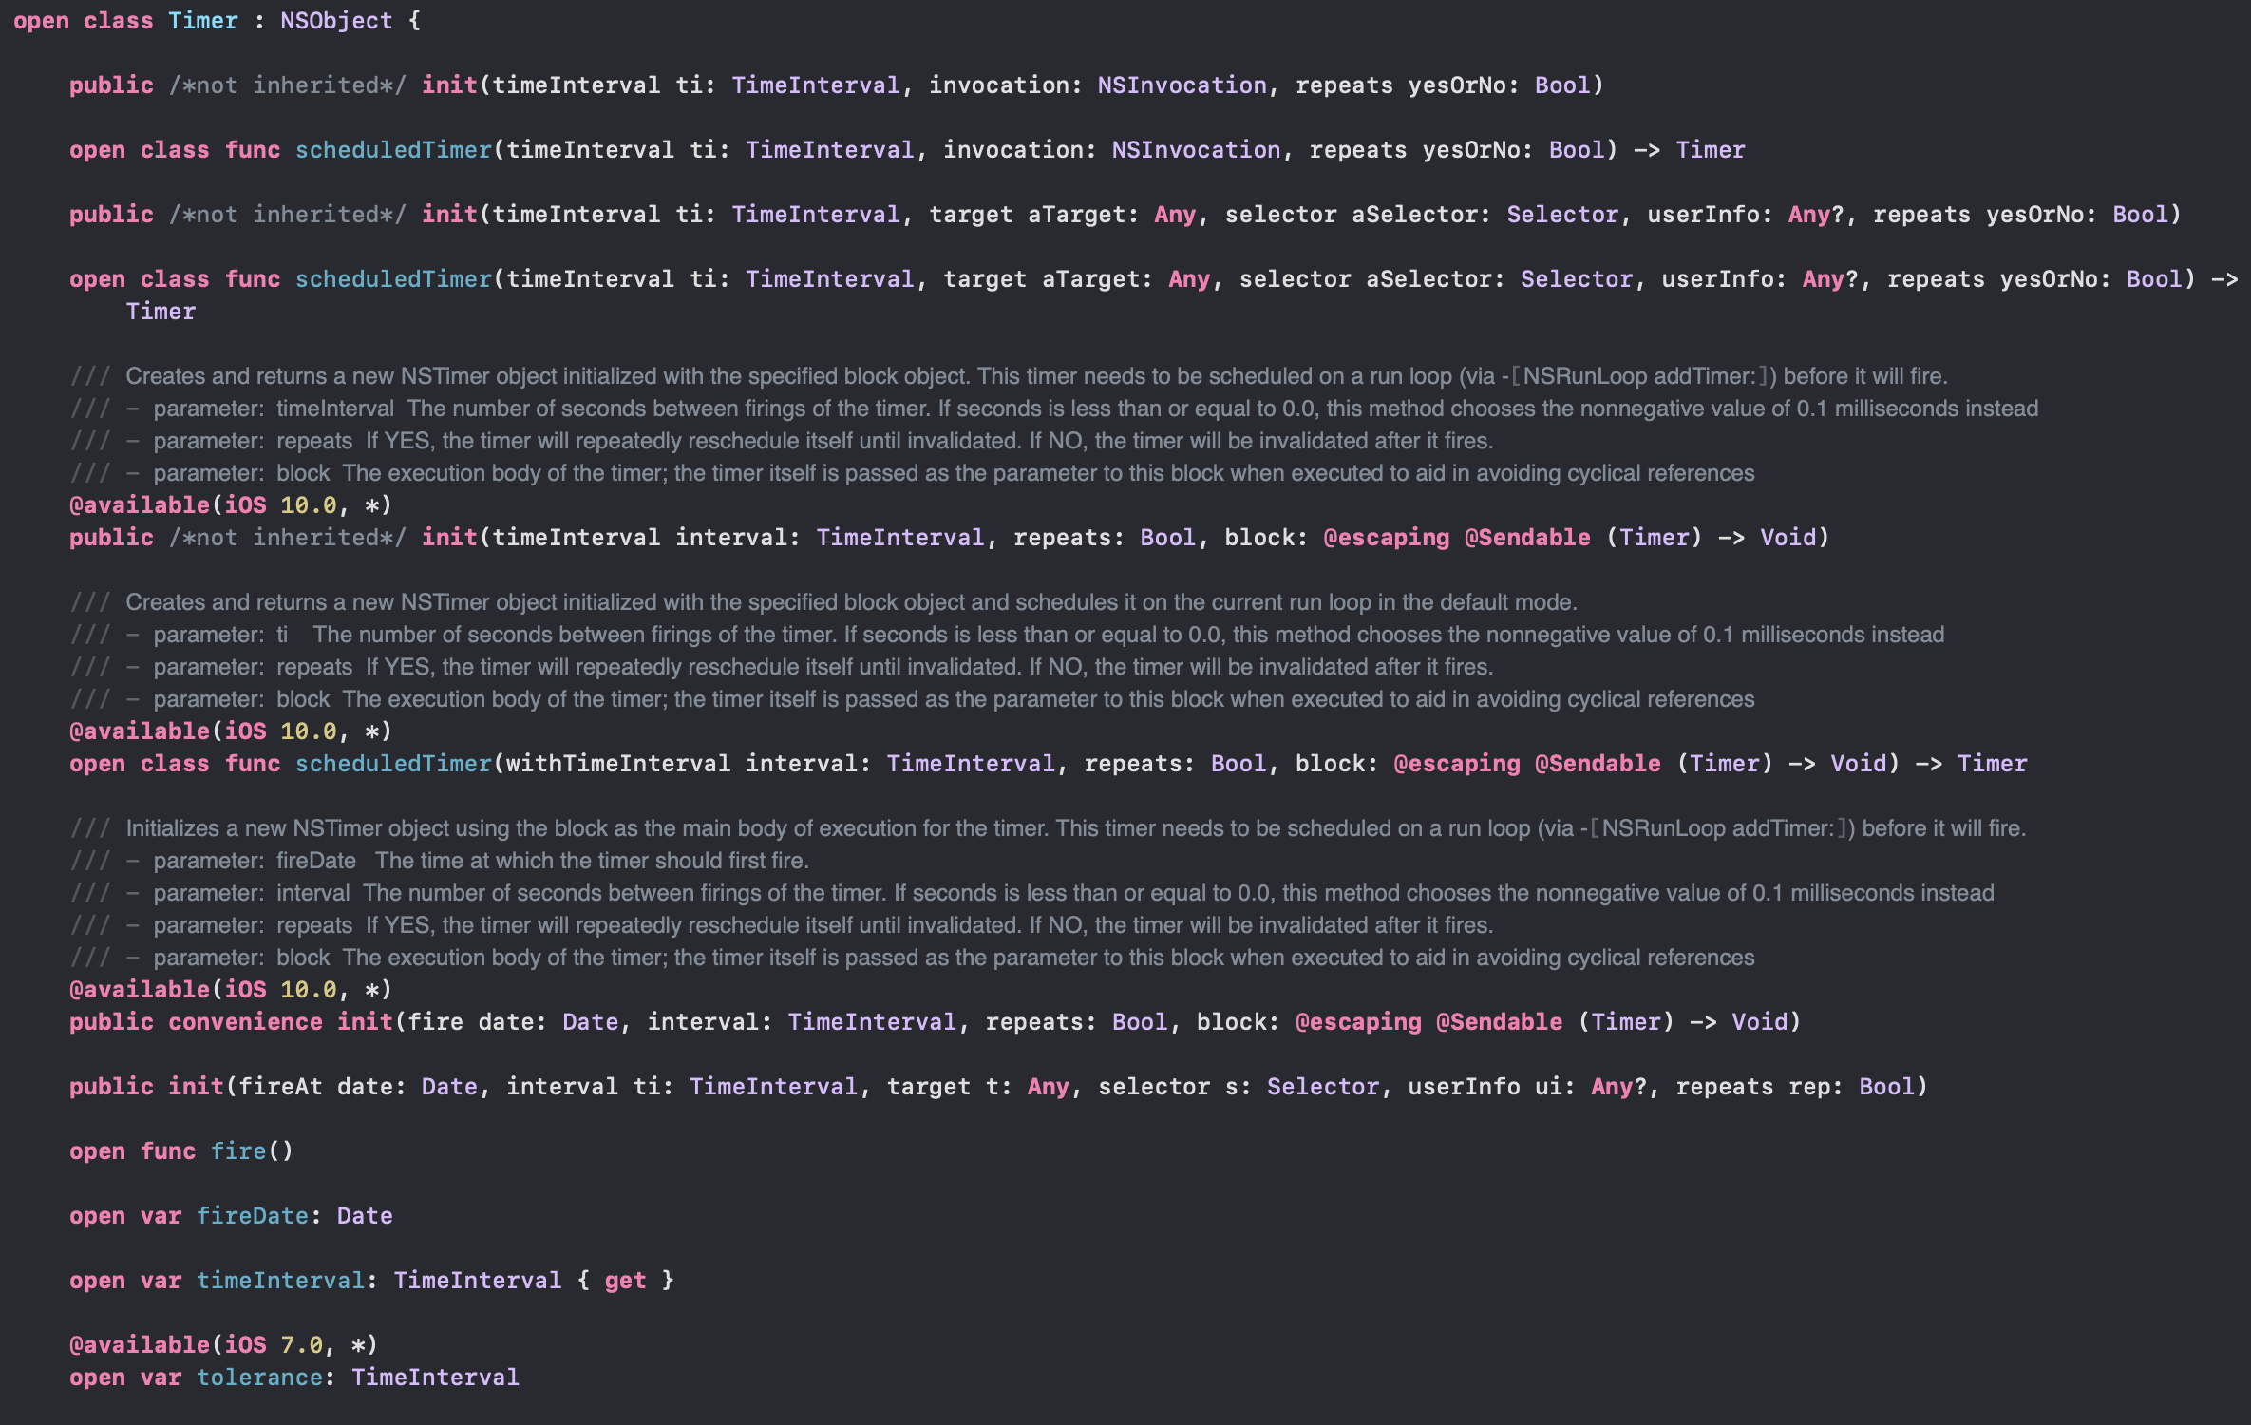Click @available(iOS 7.0, *) attribute

pos(223,1345)
